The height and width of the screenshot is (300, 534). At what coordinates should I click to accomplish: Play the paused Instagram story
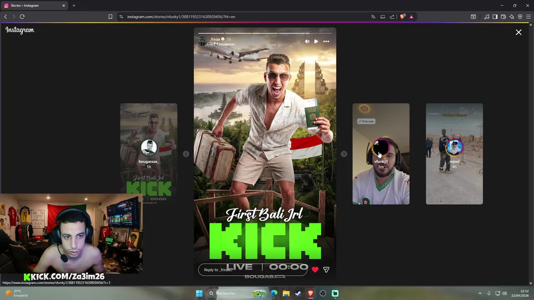tap(316, 41)
